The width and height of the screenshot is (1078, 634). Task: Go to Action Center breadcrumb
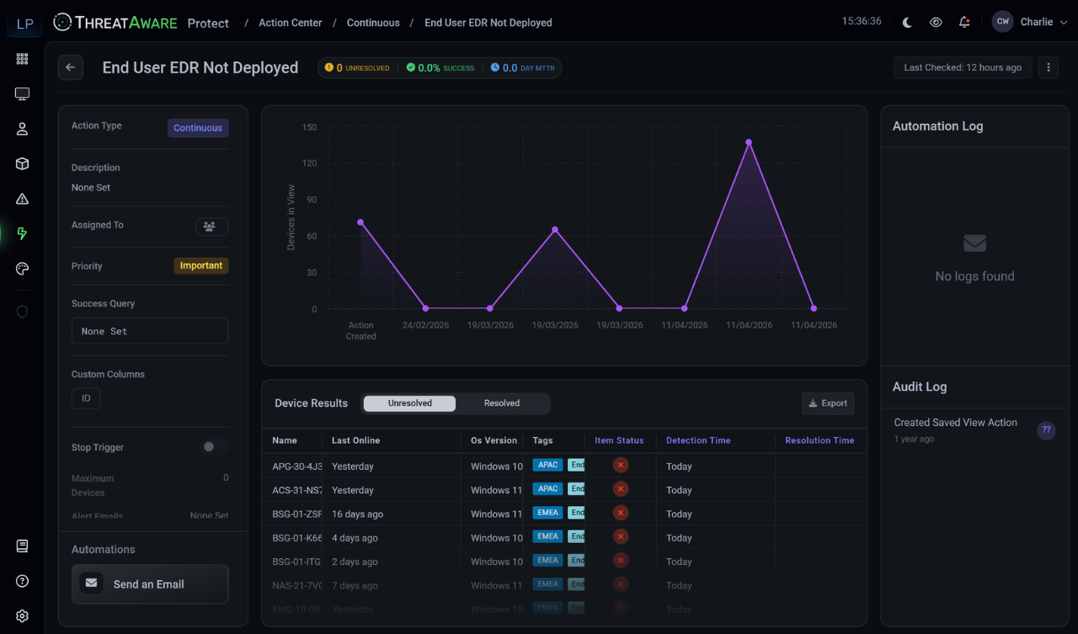tap(290, 23)
